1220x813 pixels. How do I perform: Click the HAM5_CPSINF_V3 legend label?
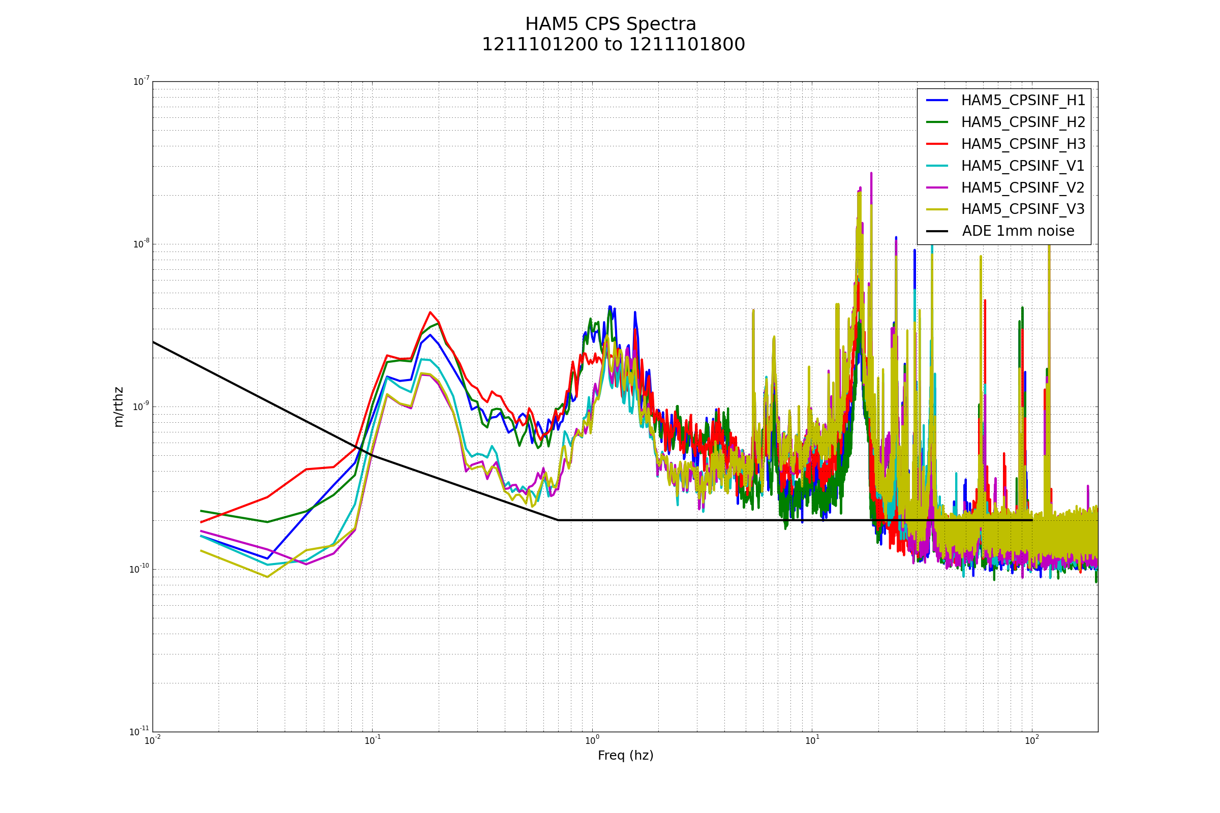click(1023, 209)
